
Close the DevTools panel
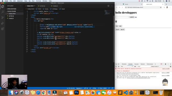(170, 64)
